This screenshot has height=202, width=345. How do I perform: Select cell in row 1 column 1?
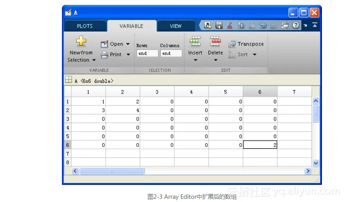point(89,102)
